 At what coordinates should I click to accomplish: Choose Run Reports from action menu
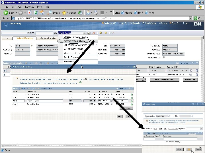pyautogui.click(x=69, y=61)
